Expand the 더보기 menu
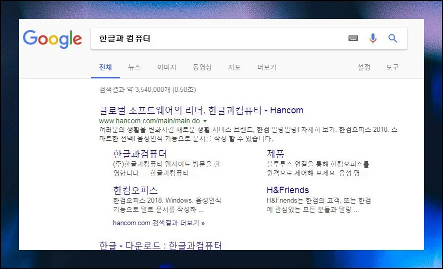 click(266, 67)
